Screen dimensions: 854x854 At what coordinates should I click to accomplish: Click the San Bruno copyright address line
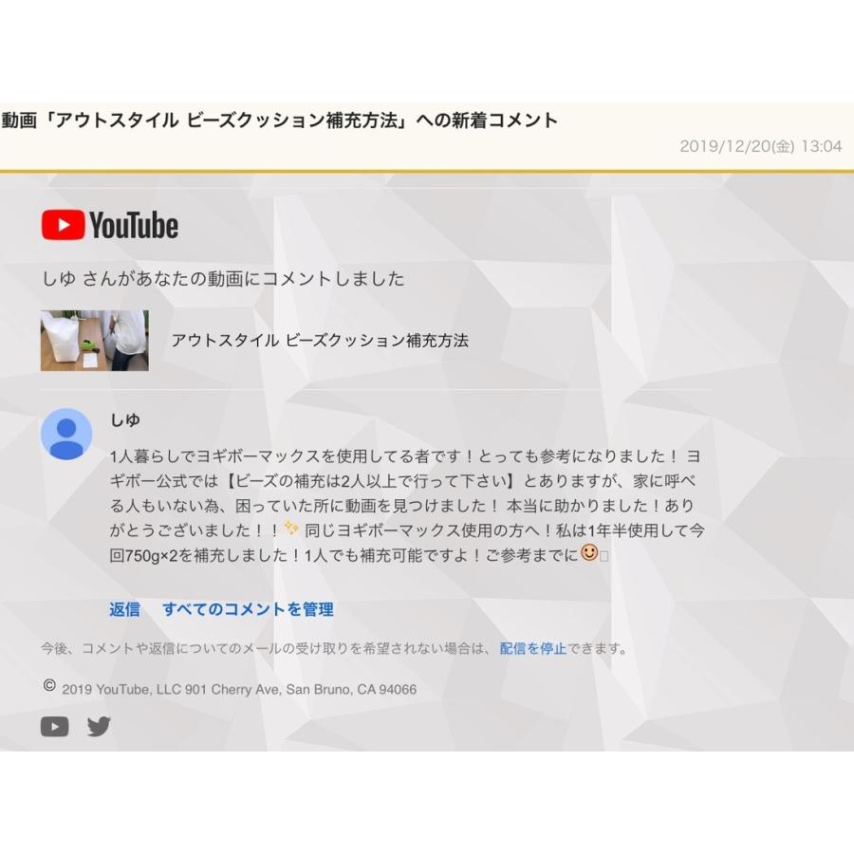click(239, 689)
